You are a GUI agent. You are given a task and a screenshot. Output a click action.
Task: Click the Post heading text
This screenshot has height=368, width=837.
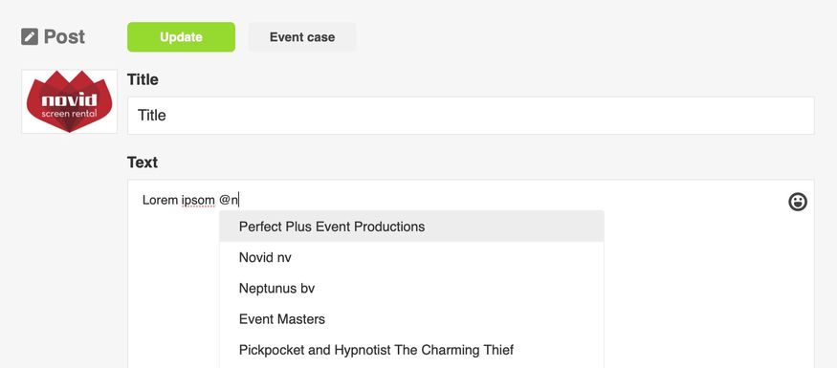tap(64, 36)
